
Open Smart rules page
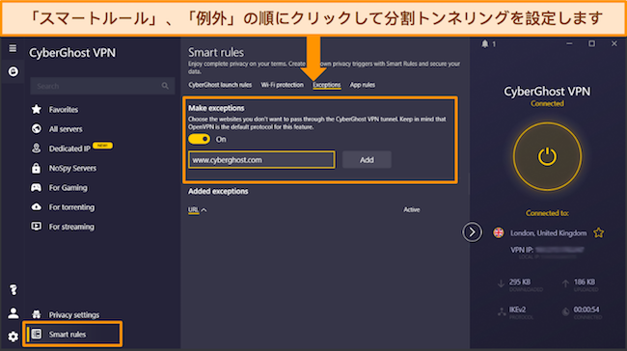tap(68, 335)
